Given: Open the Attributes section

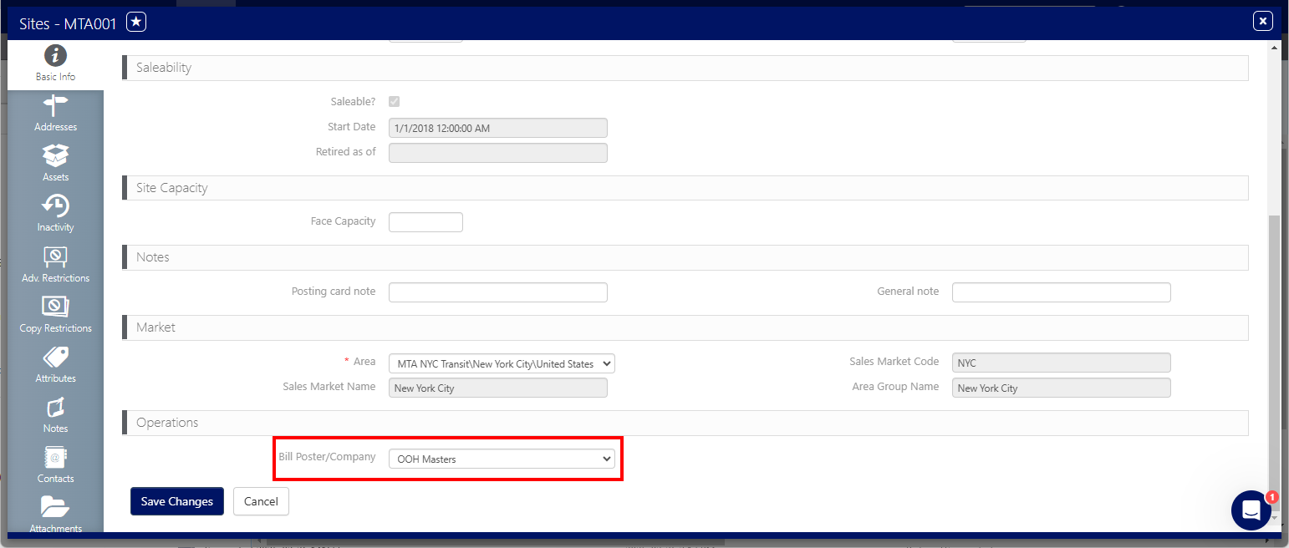Looking at the screenshot, I should pos(55,365).
